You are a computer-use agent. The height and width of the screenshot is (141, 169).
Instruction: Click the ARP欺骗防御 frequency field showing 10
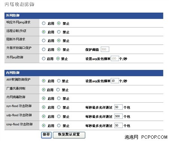pyautogui.click(x=115, y=81)
